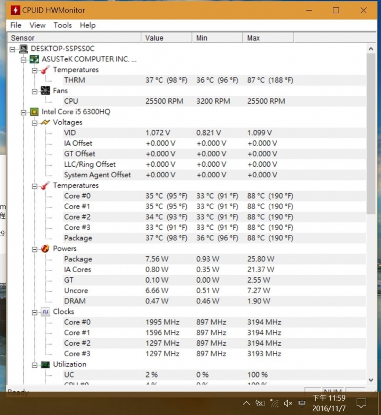Click the muted volume tray icon
The width and height of the screenshot is (381, 415).
coord(288,403)
